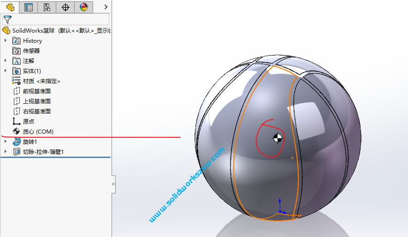The height and width of the screenshot is (237, 408).
Task: Expand the 实体(1) solid bodies folder
Action: [x=6, y=71]
